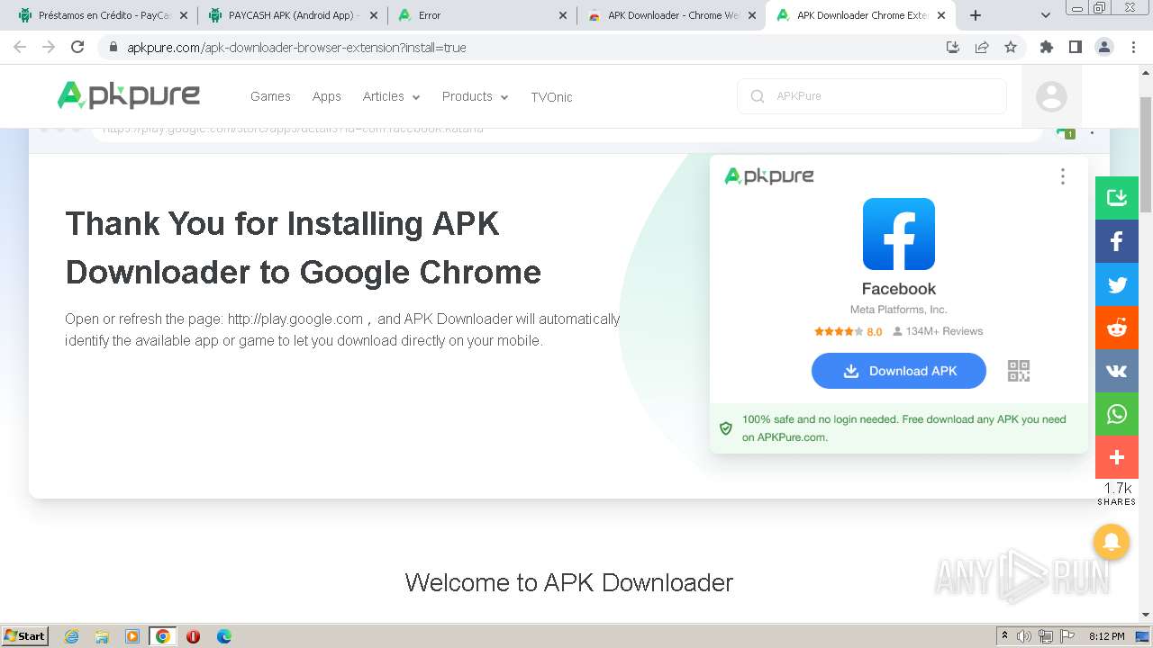
Task: Share via the Reddit sidebar icon
Action: tap(1117, 328)
